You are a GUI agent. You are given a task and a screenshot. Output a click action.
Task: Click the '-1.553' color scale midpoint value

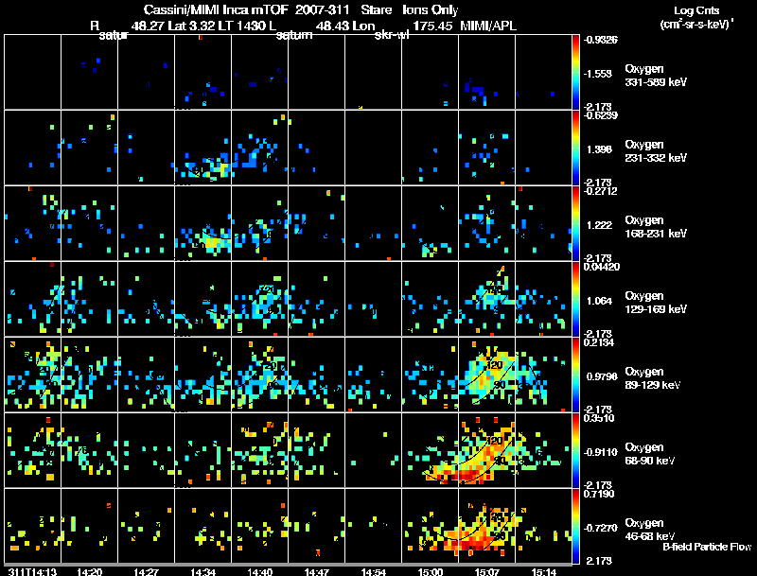click(598, 74)
